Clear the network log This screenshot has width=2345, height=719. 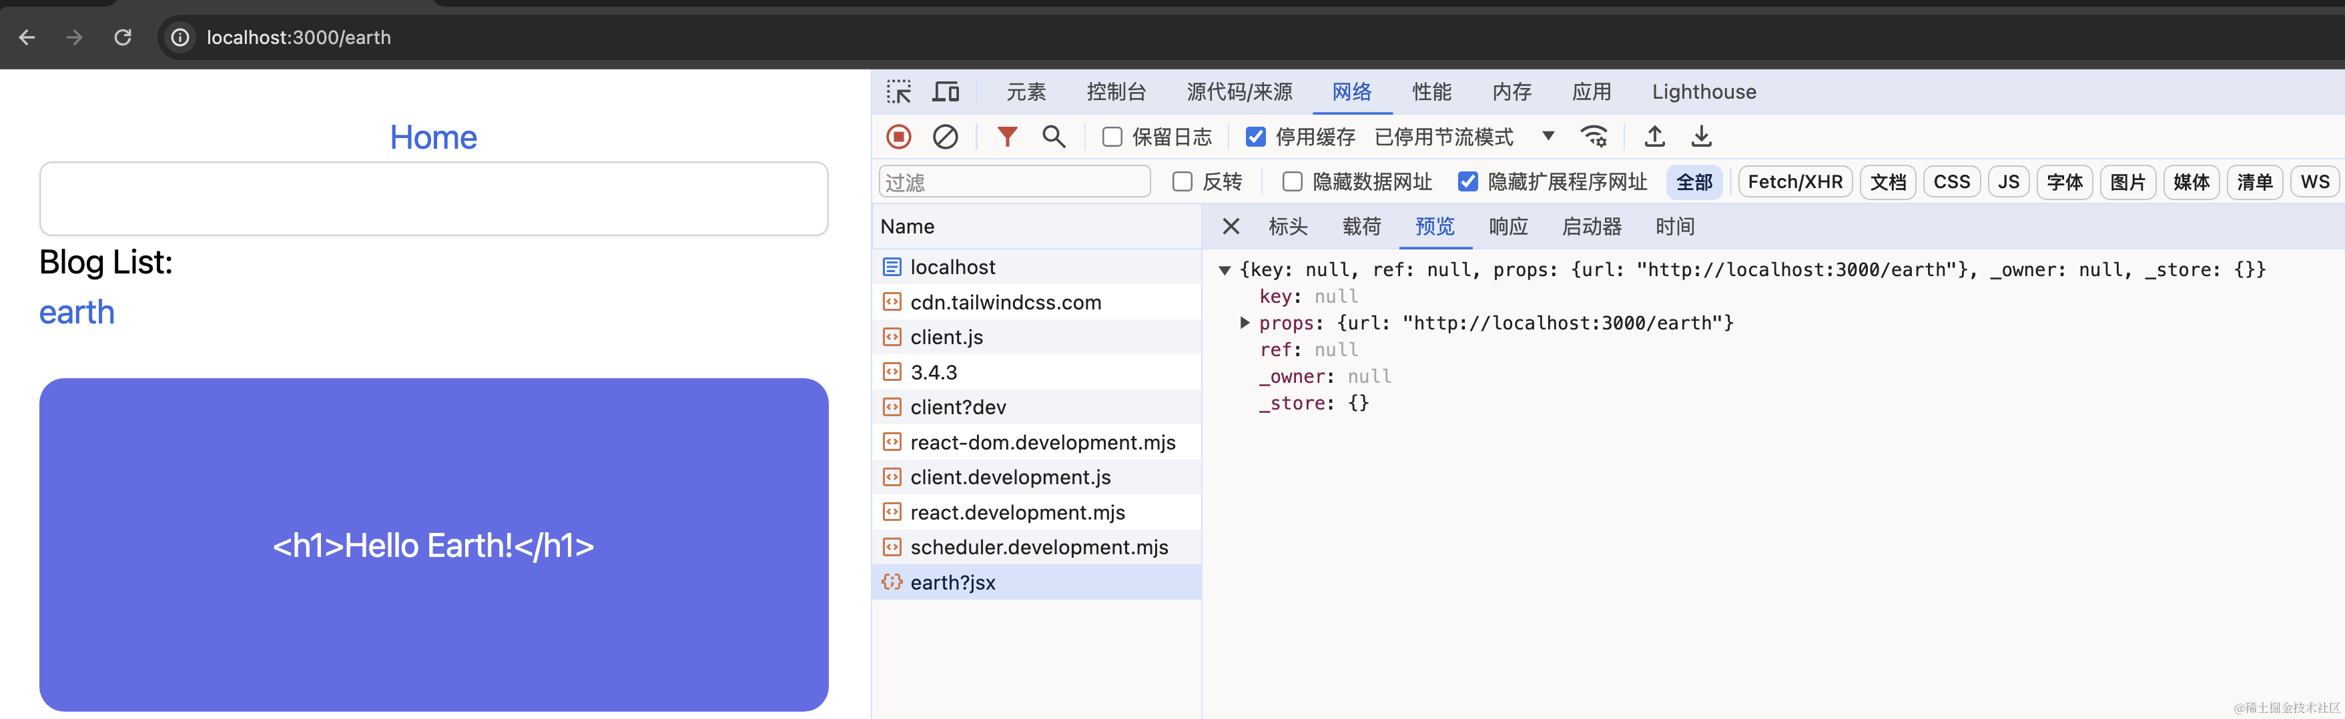pos(945,137)
